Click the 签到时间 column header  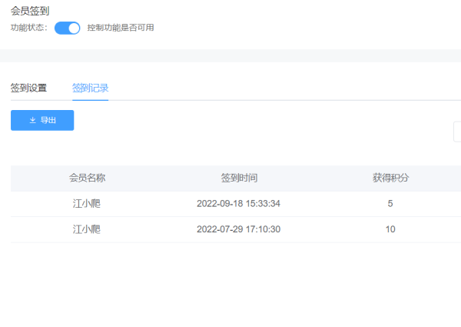click(239, 178)
